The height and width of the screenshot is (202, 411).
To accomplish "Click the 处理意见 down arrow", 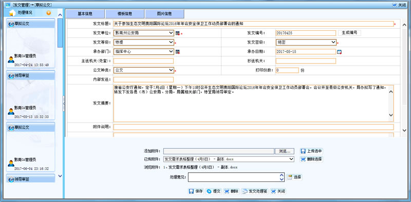I will point(282,179).
